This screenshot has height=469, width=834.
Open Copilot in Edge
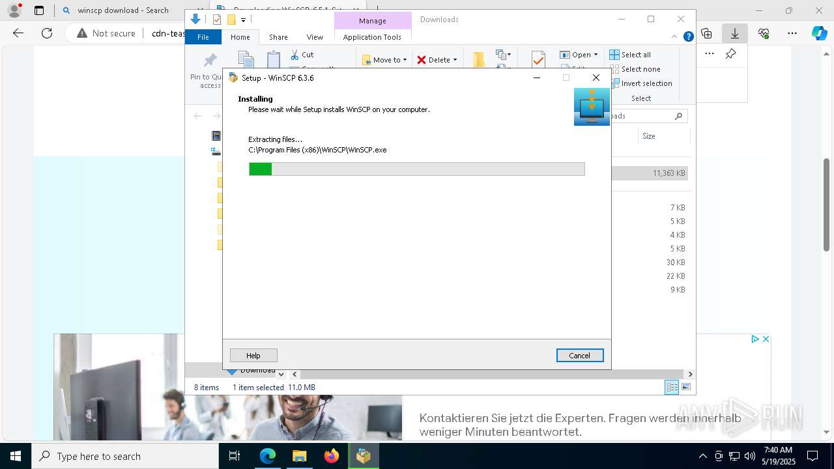coord(819,33)
